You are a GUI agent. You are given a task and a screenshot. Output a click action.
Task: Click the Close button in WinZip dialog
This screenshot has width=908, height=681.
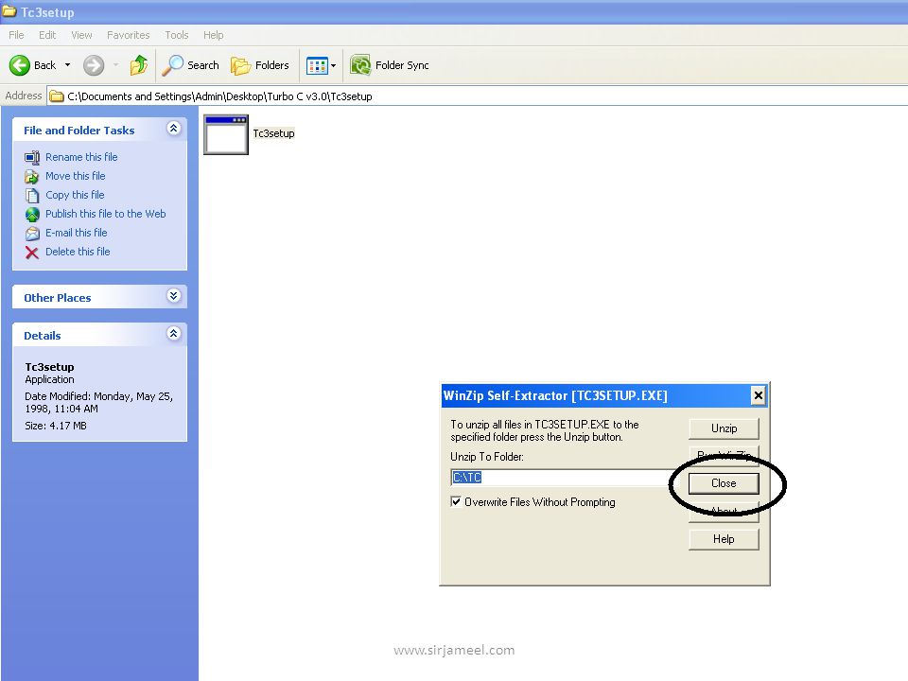(x=724, y=483)
